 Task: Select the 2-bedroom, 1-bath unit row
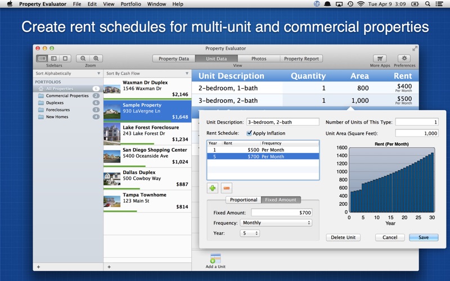click(305, 88)
